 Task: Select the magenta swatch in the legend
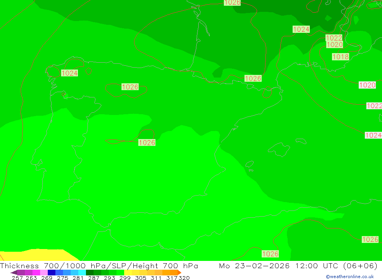pos(36,272)
